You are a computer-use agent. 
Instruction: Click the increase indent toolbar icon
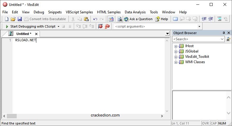click(x=204, y=19)
